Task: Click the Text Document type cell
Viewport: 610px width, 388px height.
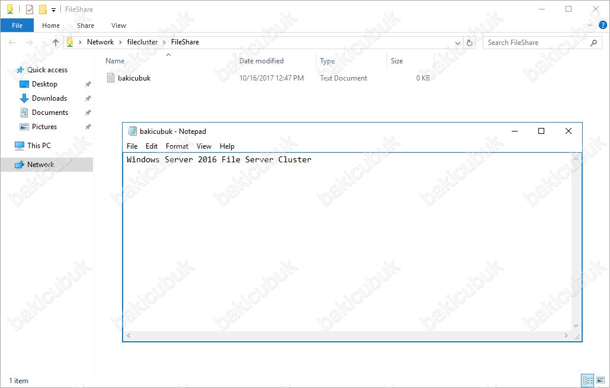Action: click(x=343, y=78)
